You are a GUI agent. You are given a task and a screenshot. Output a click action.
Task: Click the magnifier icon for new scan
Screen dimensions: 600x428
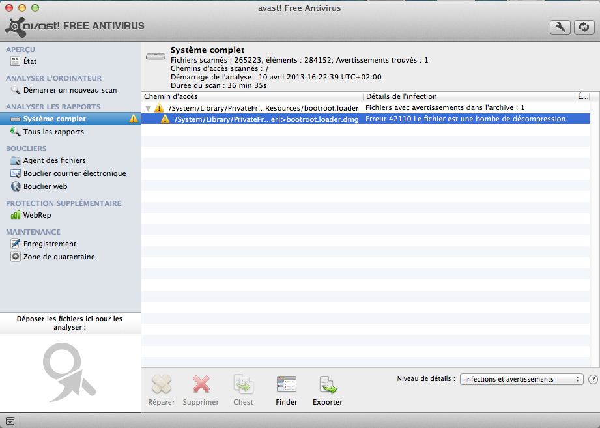(x=15, y=90)
